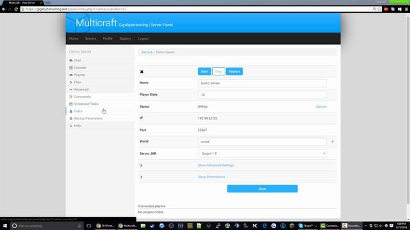Open Scheduled Tasks in sidebar
410x230 pixels.
pos(86,104)
